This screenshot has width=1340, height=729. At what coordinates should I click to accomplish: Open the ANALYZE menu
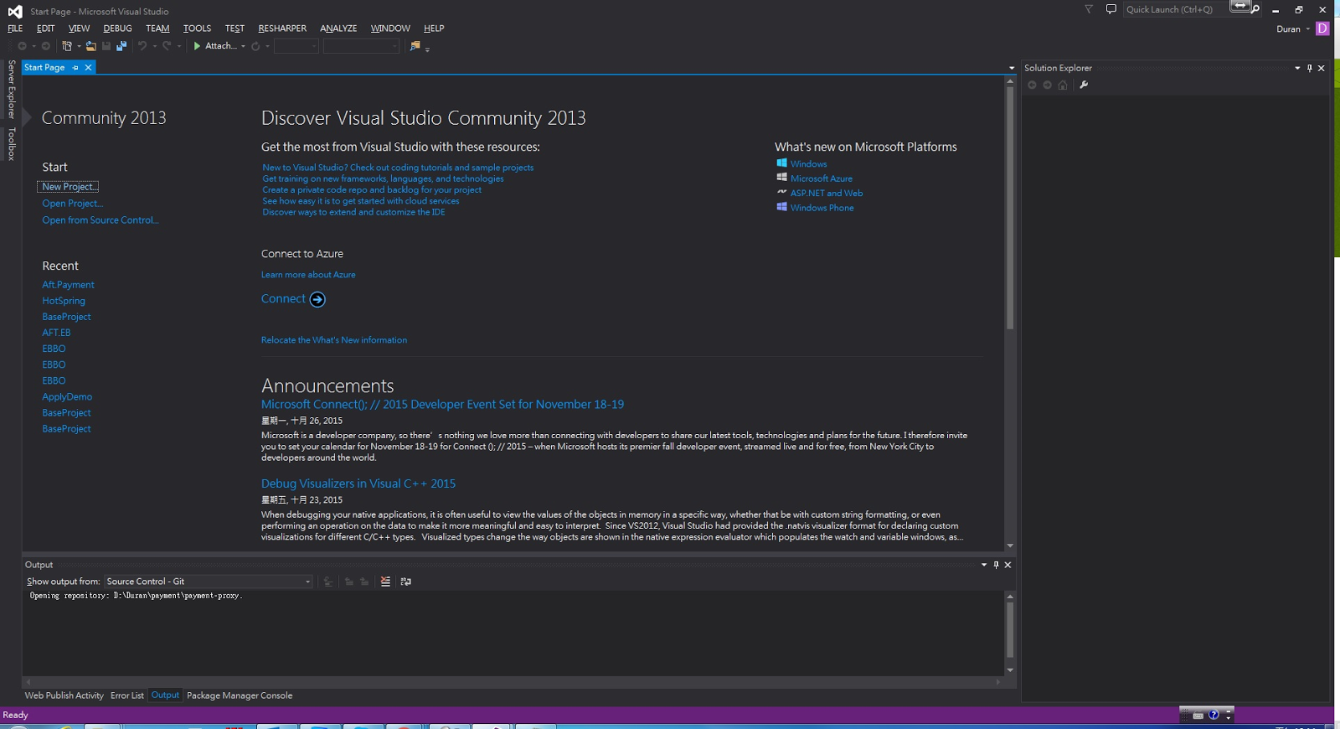(338, 28)
